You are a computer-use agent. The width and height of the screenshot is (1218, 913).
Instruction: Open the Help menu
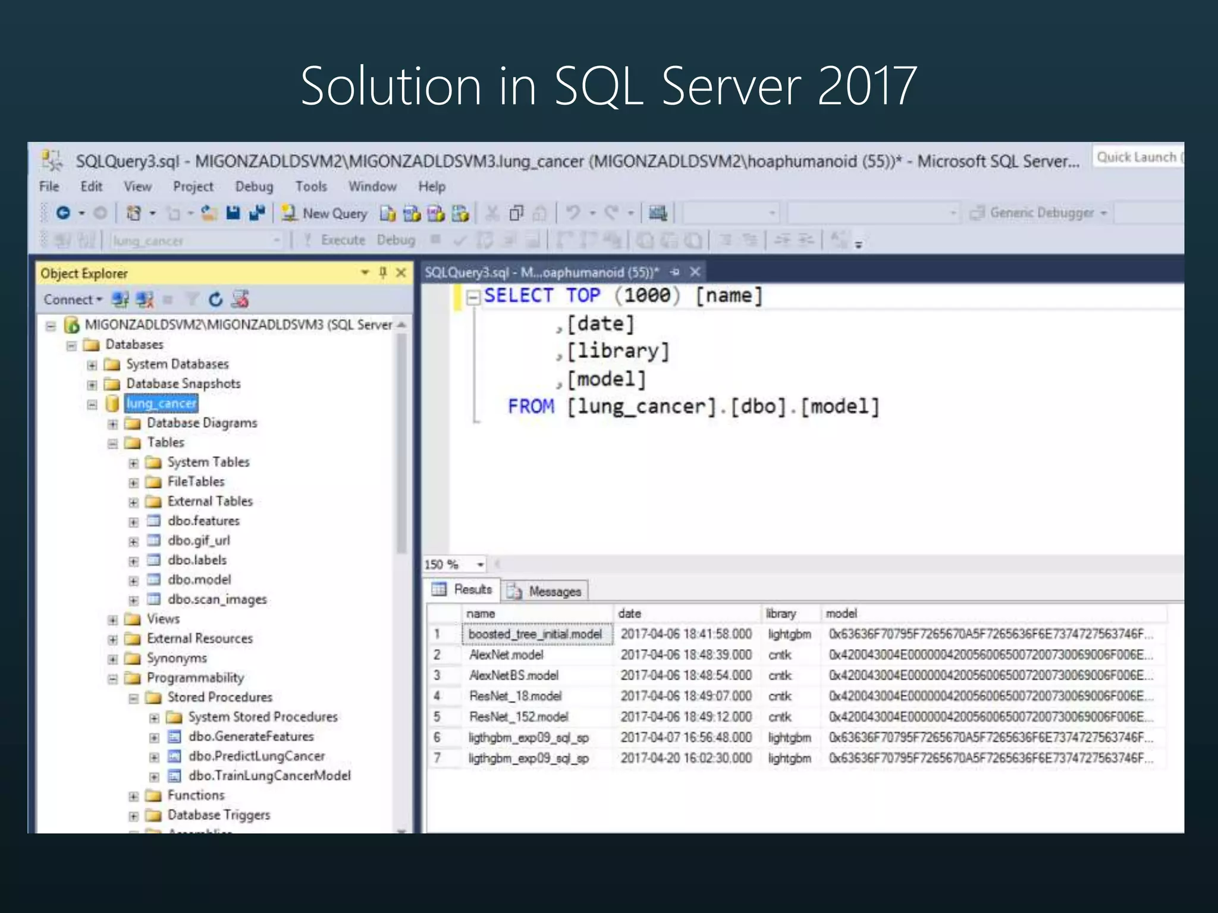(432, 186)
